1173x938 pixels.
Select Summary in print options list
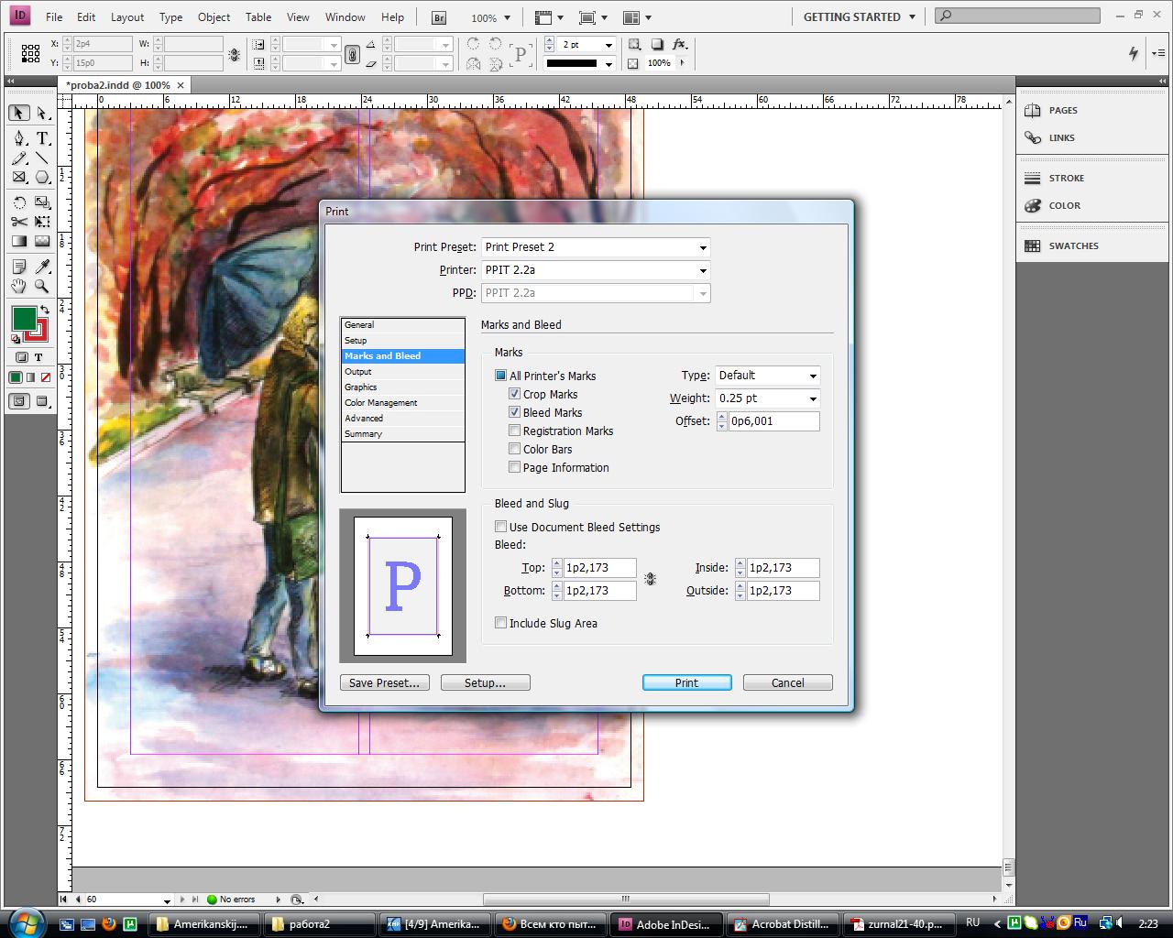[x=402, y=434]
